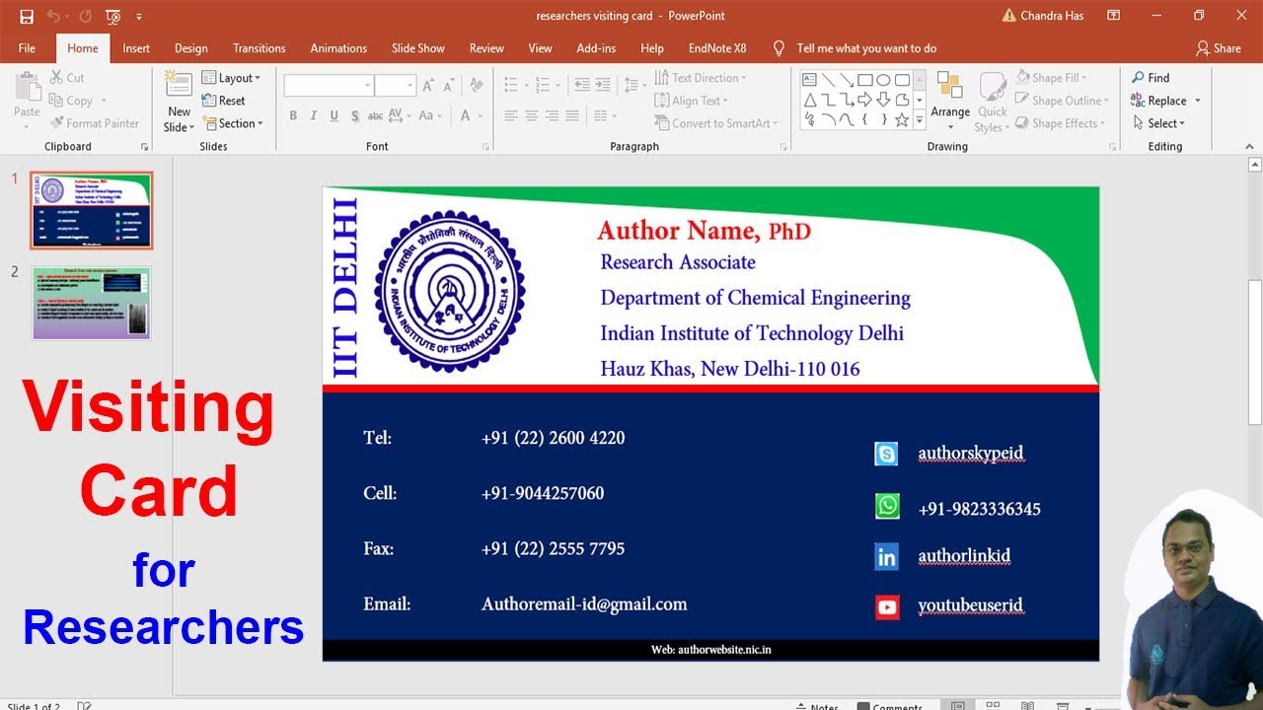Clear all formatting
The width and height of the screenshot is (1263, 710).
[x=477, y=86]
